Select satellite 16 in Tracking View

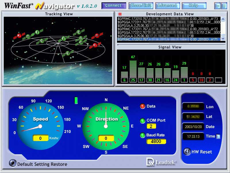pyautogui.click(x=28, y=37)
